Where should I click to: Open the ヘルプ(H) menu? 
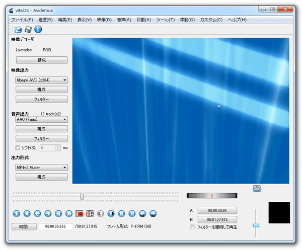pos(237,20)
